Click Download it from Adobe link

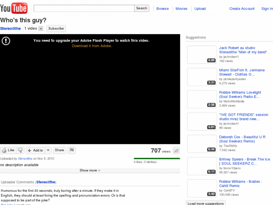pos(92,46)
